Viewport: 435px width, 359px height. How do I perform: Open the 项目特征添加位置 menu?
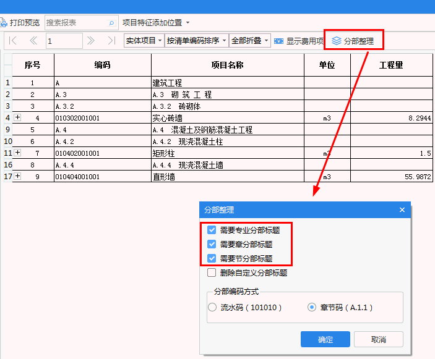point(156,23)
